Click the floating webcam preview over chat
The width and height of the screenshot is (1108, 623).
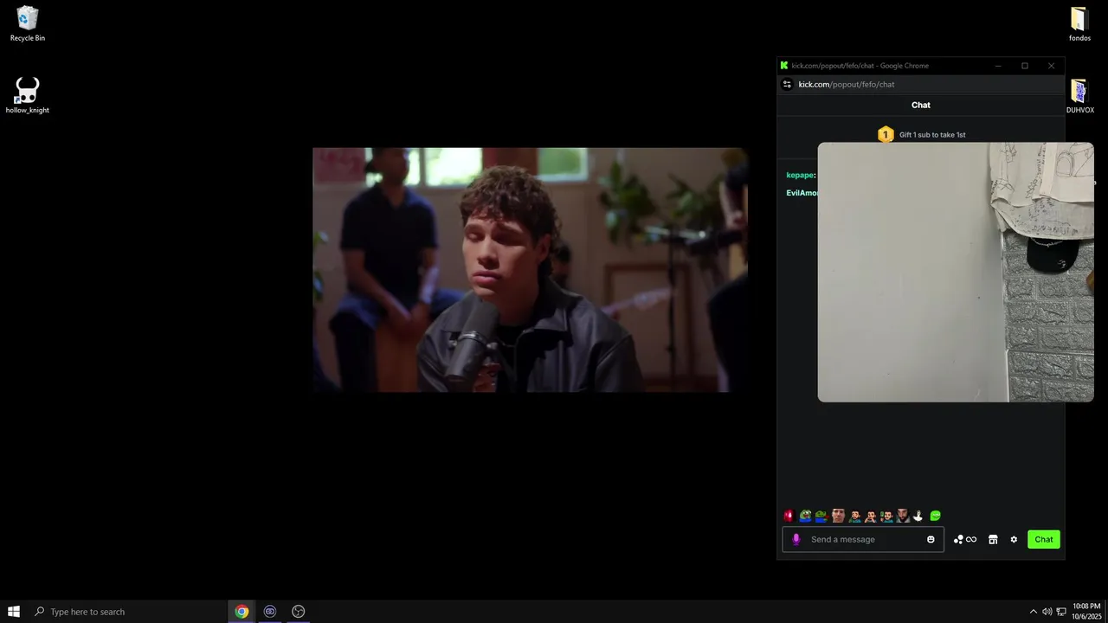(x=956, y=273)
